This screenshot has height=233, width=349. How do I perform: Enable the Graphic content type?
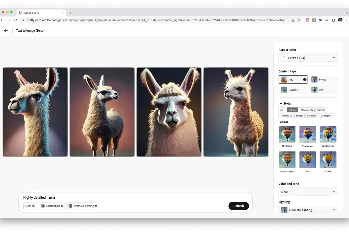[x=293, y=90]
